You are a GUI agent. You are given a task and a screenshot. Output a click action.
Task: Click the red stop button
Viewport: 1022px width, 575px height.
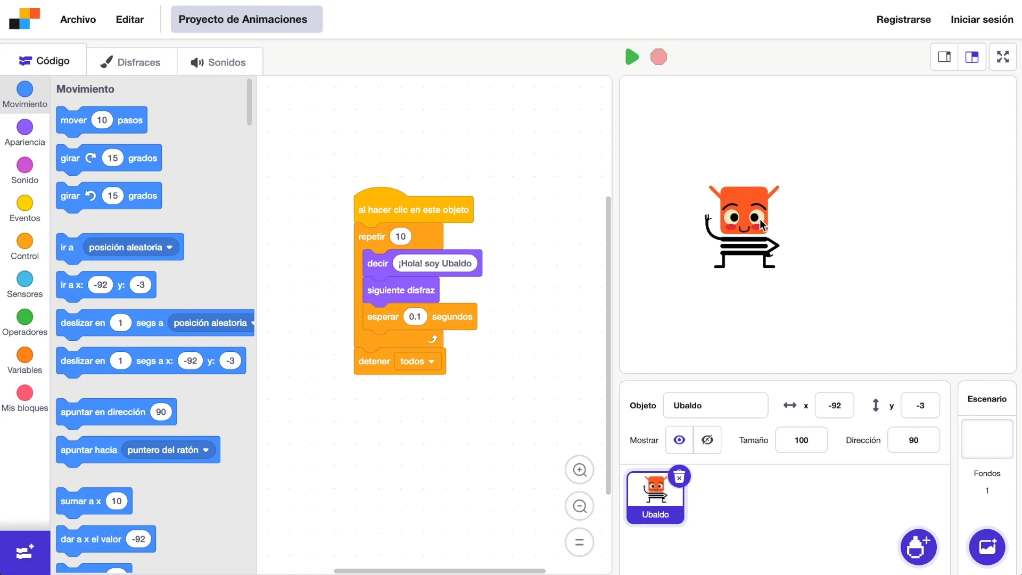[658, 57]
